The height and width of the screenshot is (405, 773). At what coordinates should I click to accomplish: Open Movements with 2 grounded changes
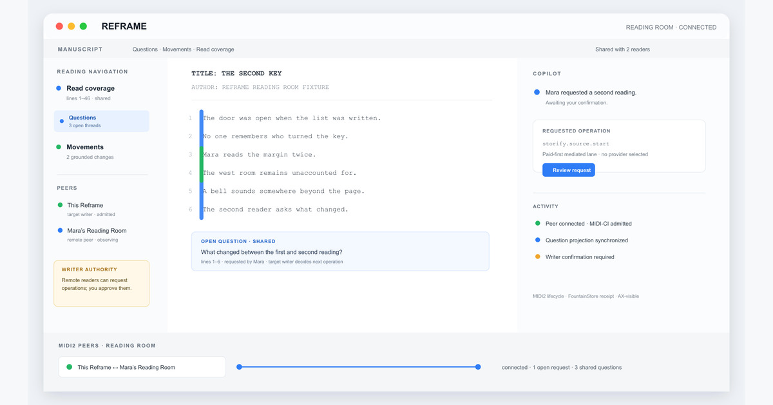click(x=85, y=147)
